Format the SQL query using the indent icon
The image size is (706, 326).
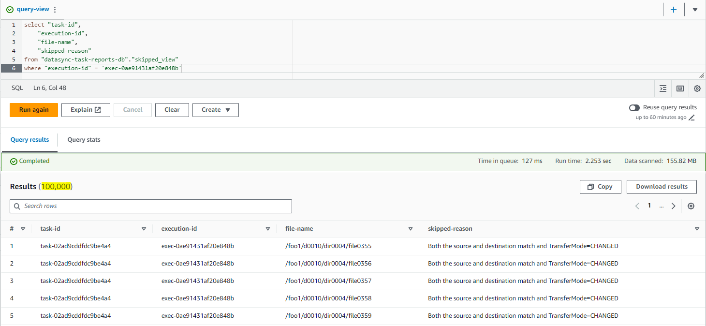(663, 89)
